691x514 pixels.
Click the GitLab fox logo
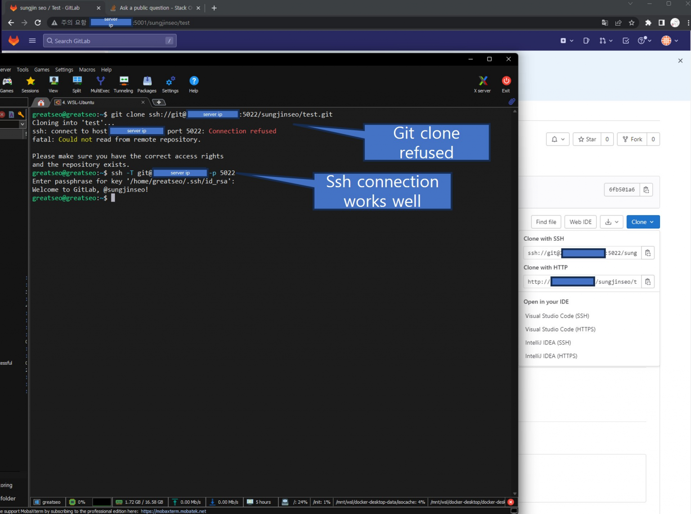pos(13,41)
